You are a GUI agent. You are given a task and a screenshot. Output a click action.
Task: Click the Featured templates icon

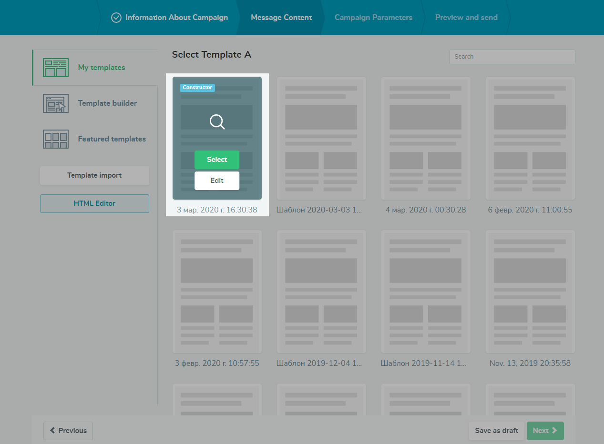[x=56, y=139]
